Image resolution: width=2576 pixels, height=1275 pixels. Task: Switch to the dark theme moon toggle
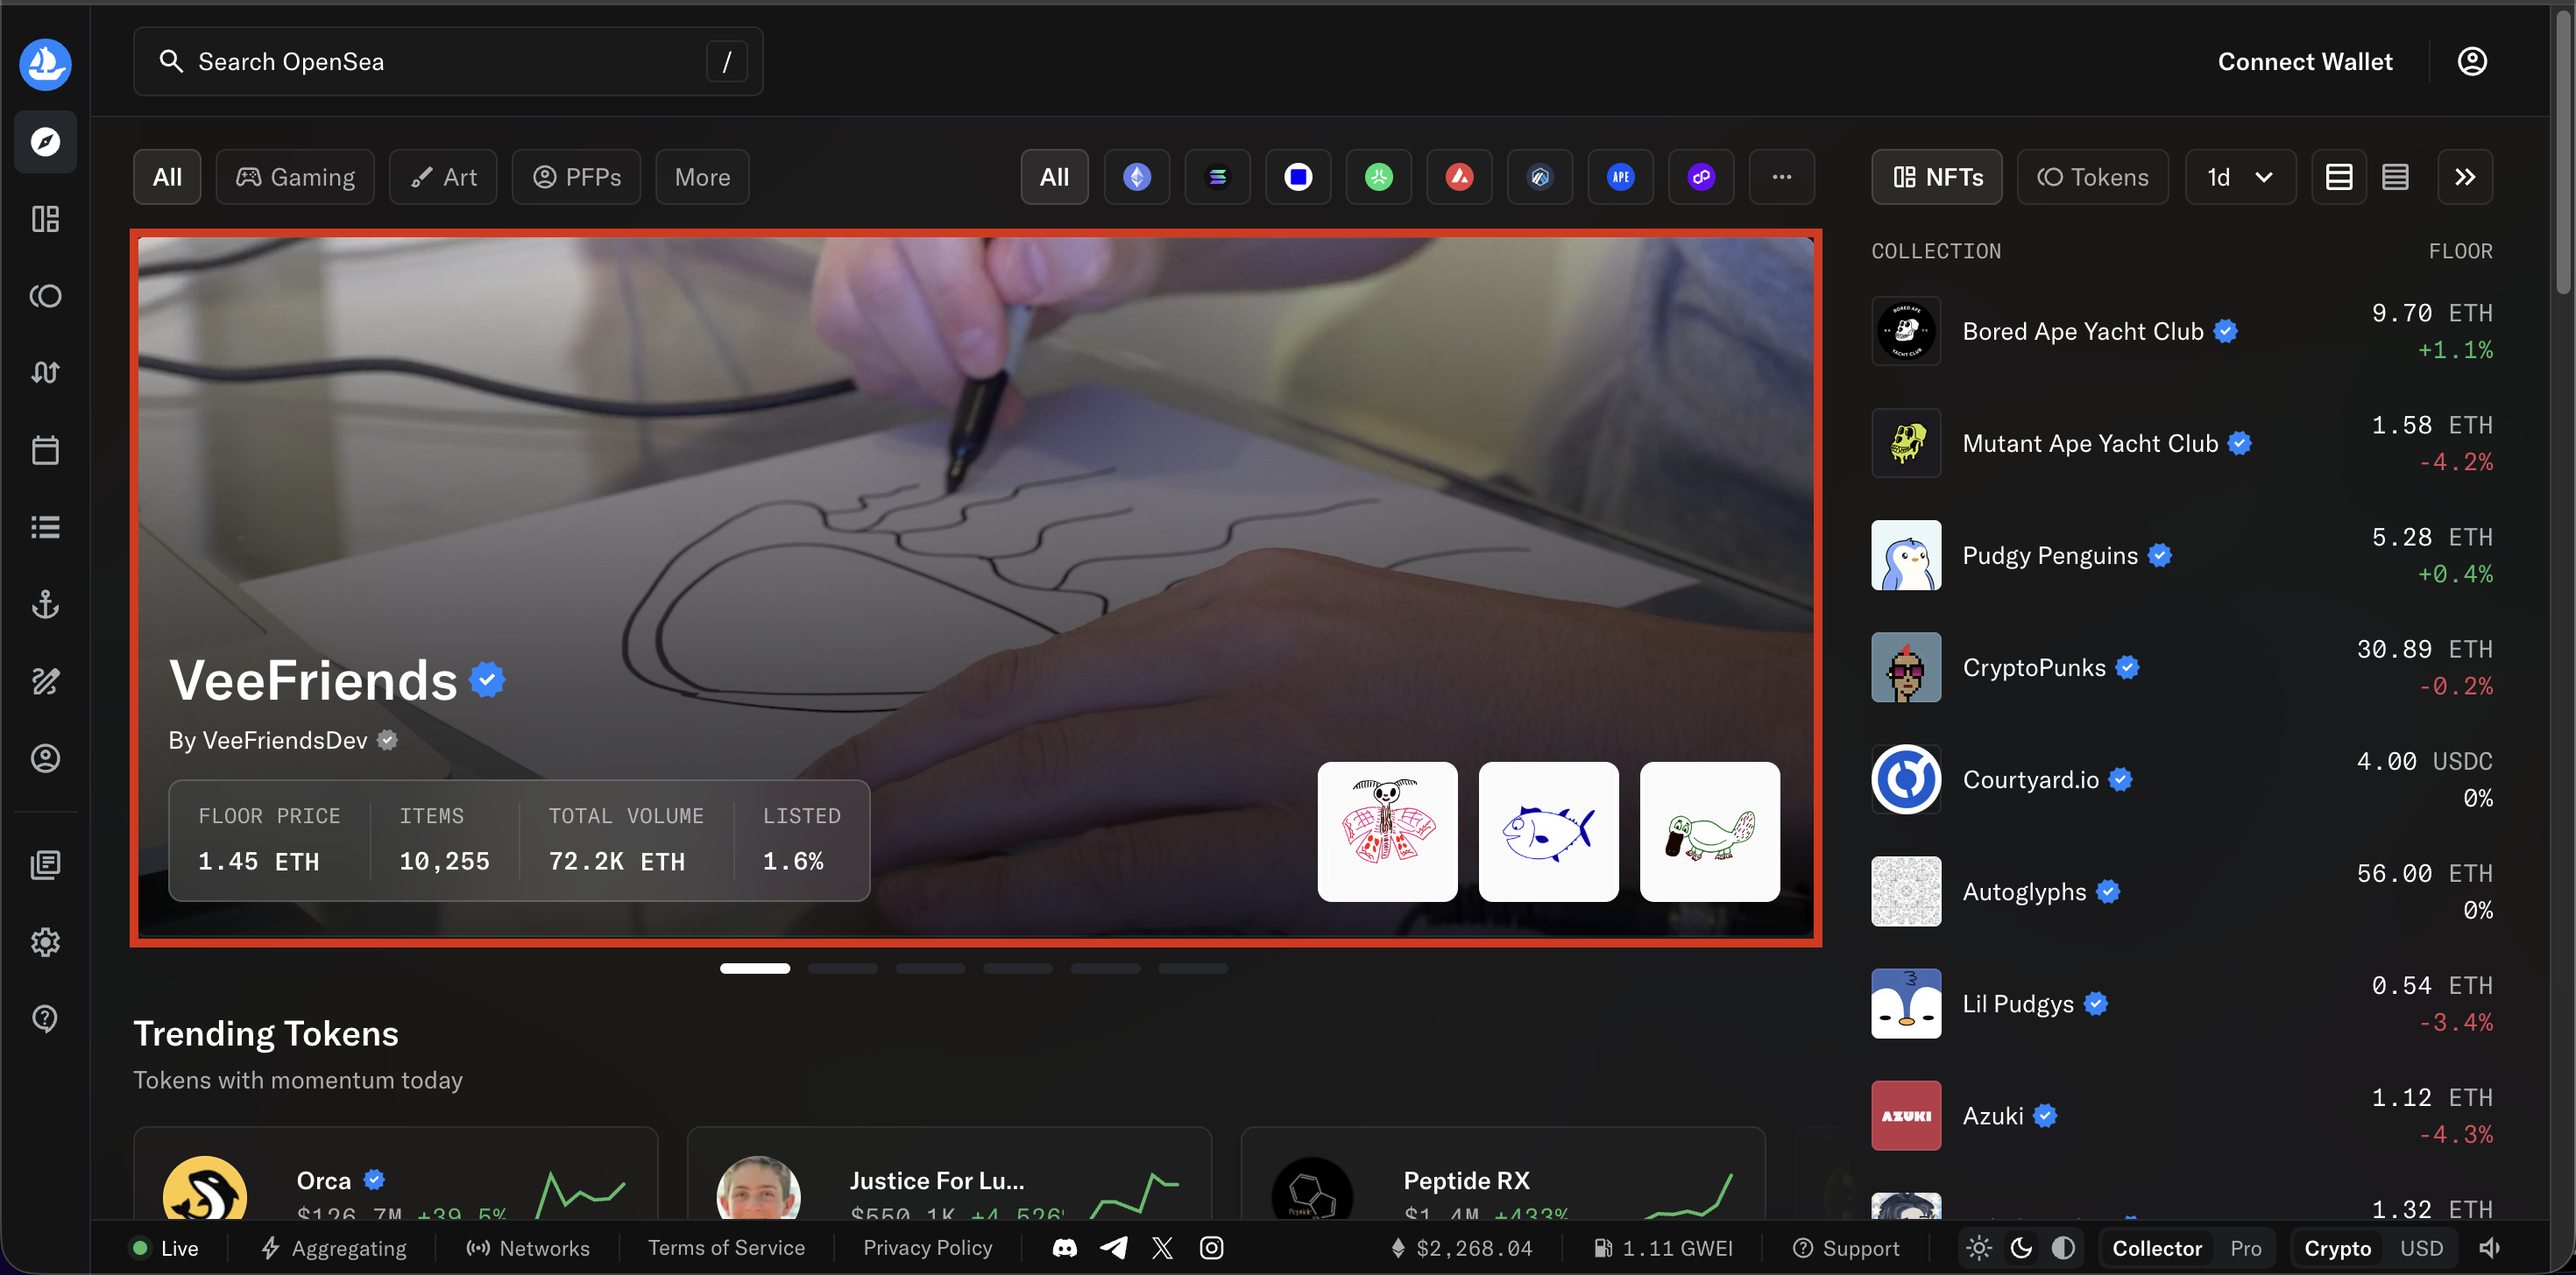click(x=2021, y=1248)
